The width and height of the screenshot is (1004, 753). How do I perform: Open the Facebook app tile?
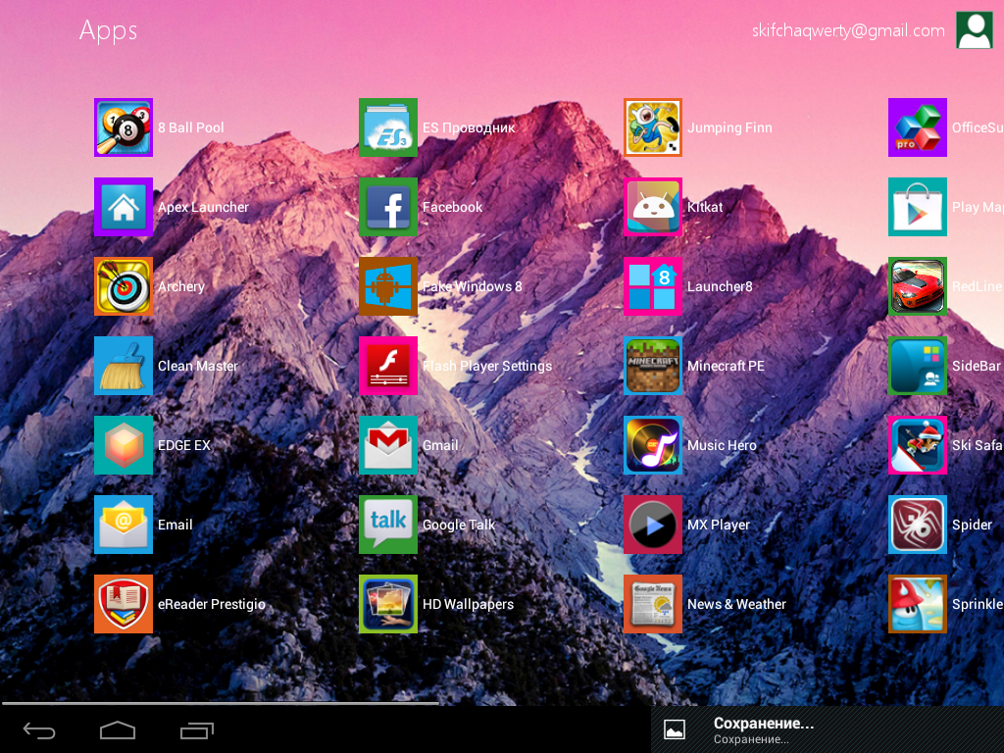point(388,207)
